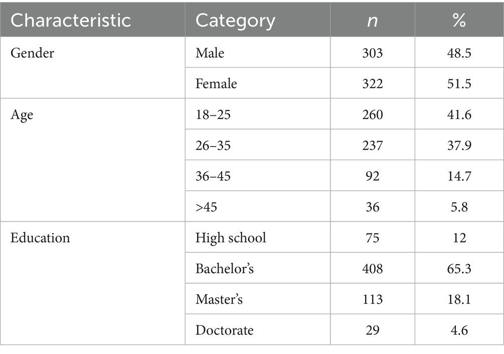Click the 36–45 age range cell
Screen dimensions: 504x354
[213, 176]
